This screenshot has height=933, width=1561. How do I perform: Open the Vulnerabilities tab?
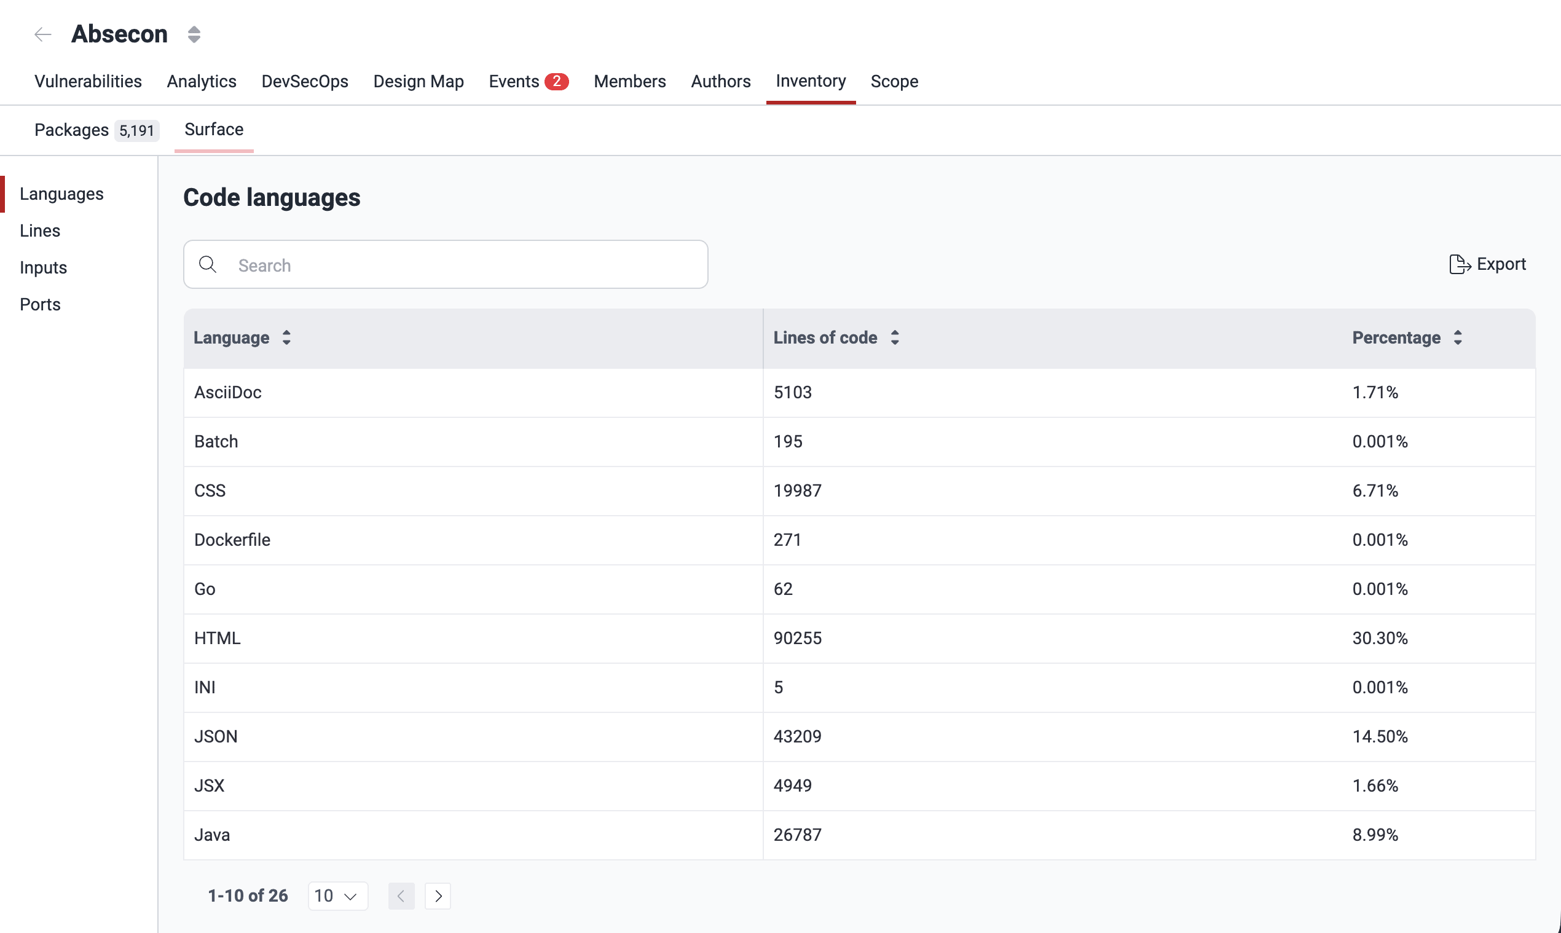pyautogui.click(x=87, y=81)
